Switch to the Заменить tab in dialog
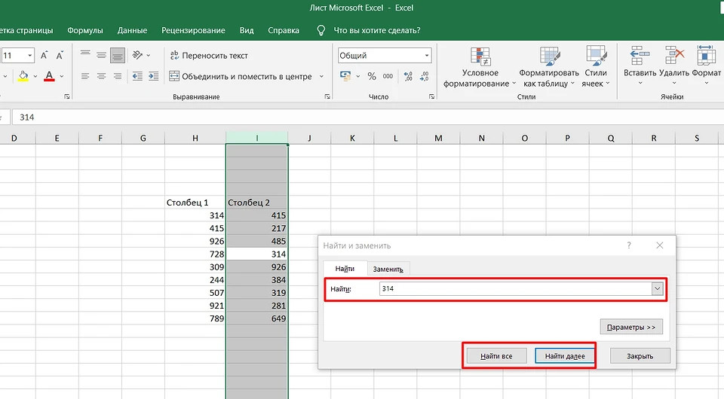 pos(388,269)
